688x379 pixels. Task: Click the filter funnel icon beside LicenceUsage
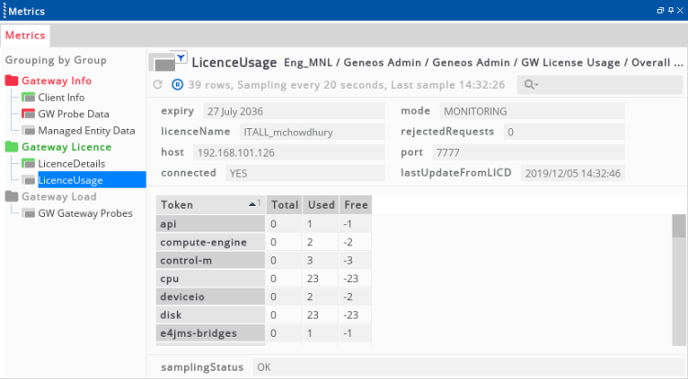181,58
